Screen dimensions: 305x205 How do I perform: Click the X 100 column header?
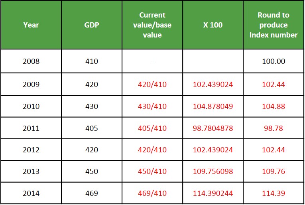213,25
